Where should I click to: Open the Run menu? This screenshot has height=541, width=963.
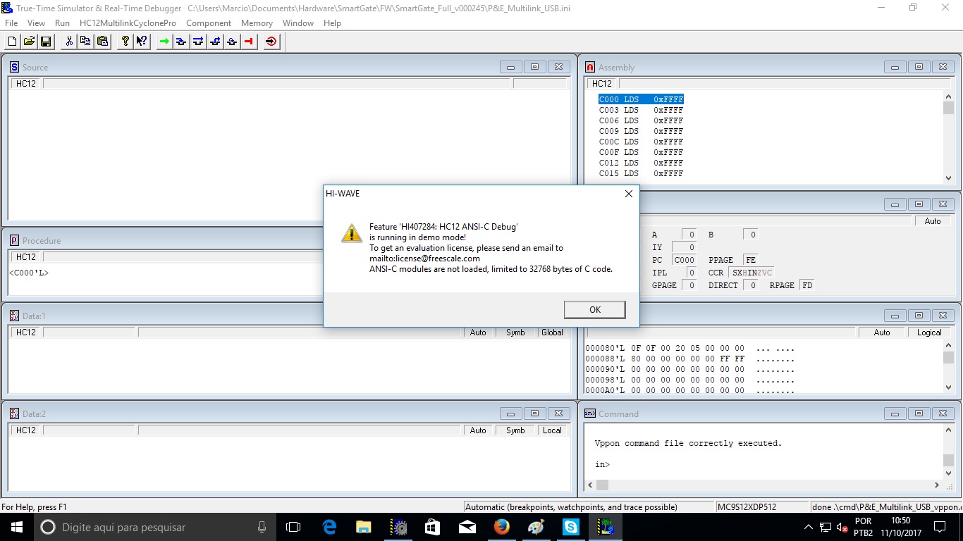[x=62, y=23]
